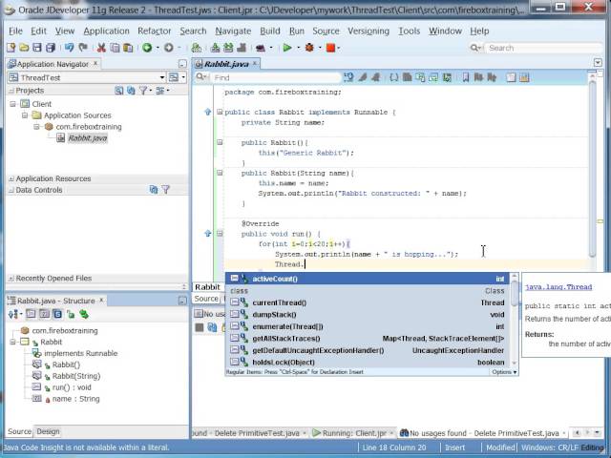
Task: Open the Debug button dropdown arrow
Action: [x=320, y=48]
